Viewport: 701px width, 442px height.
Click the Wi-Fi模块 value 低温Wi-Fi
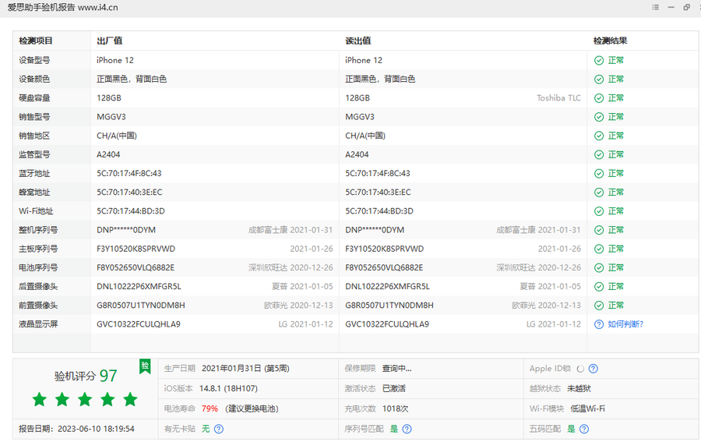pyautogui.click(x=588, y=409)
